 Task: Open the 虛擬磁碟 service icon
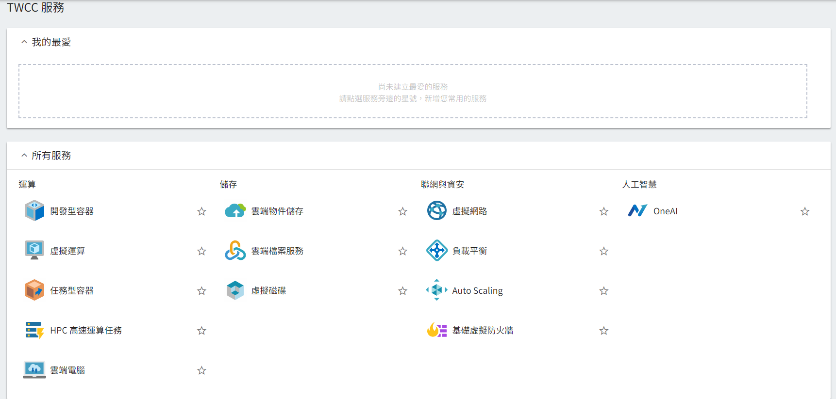point(235,290)
